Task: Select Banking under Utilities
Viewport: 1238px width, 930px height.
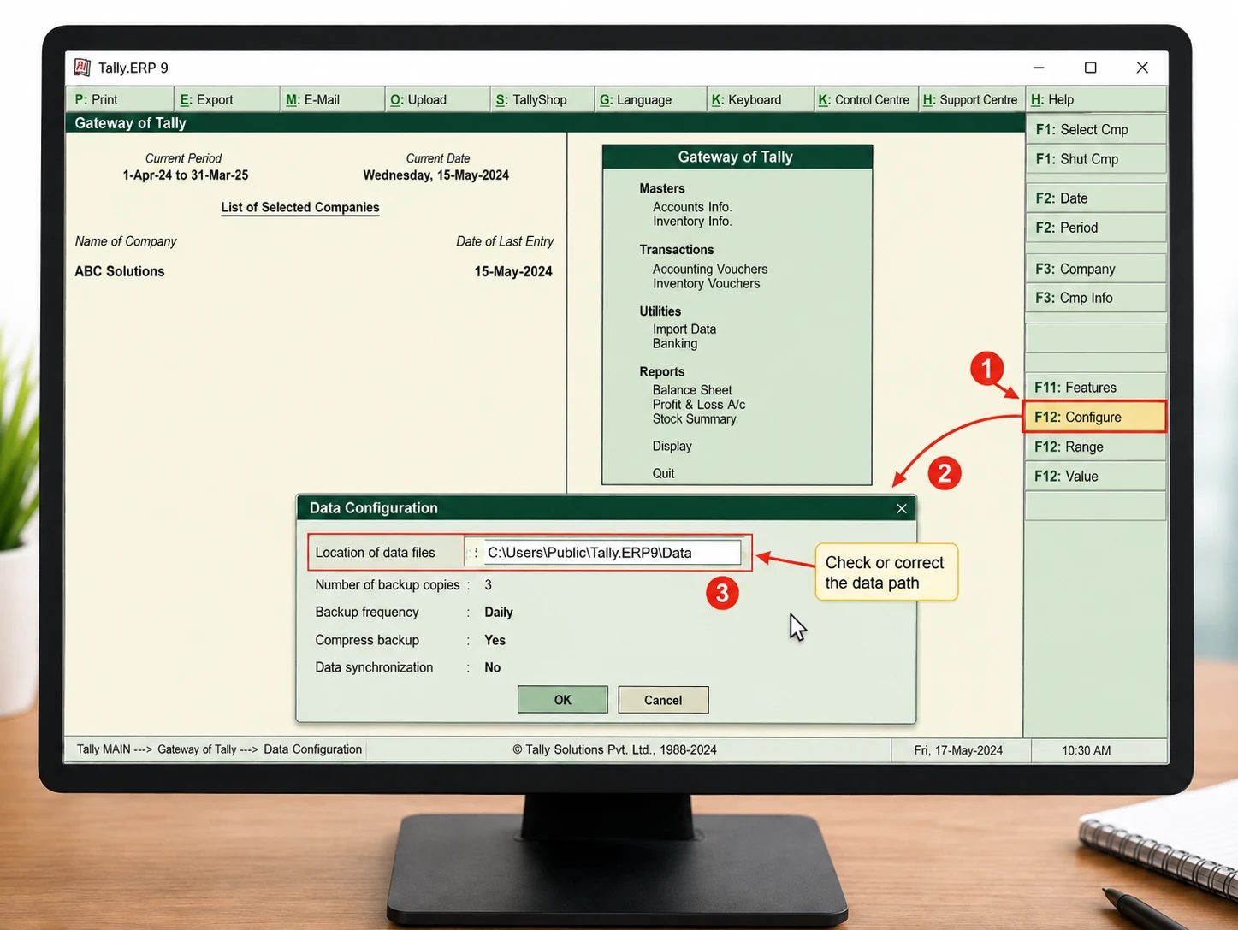Action: (675, 344)
